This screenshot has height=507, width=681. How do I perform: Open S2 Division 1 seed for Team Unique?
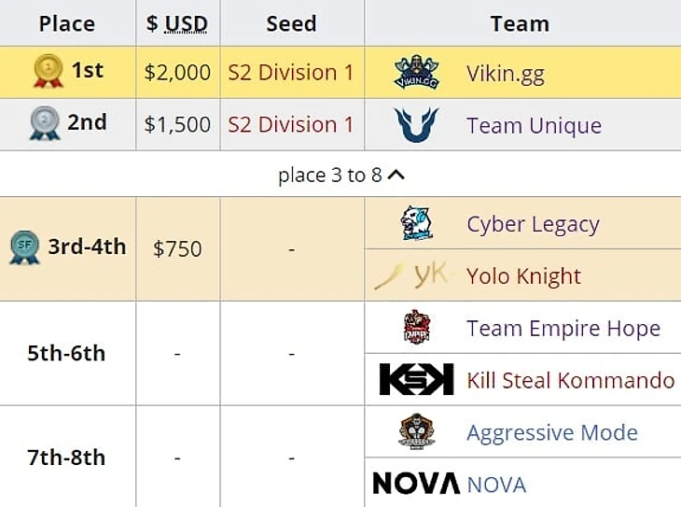(x=291, y=125)
